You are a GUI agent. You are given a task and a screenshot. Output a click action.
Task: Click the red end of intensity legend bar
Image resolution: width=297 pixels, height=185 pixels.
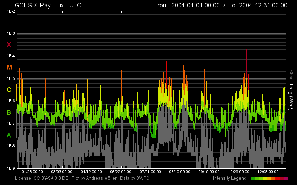(x=285, y=178)
